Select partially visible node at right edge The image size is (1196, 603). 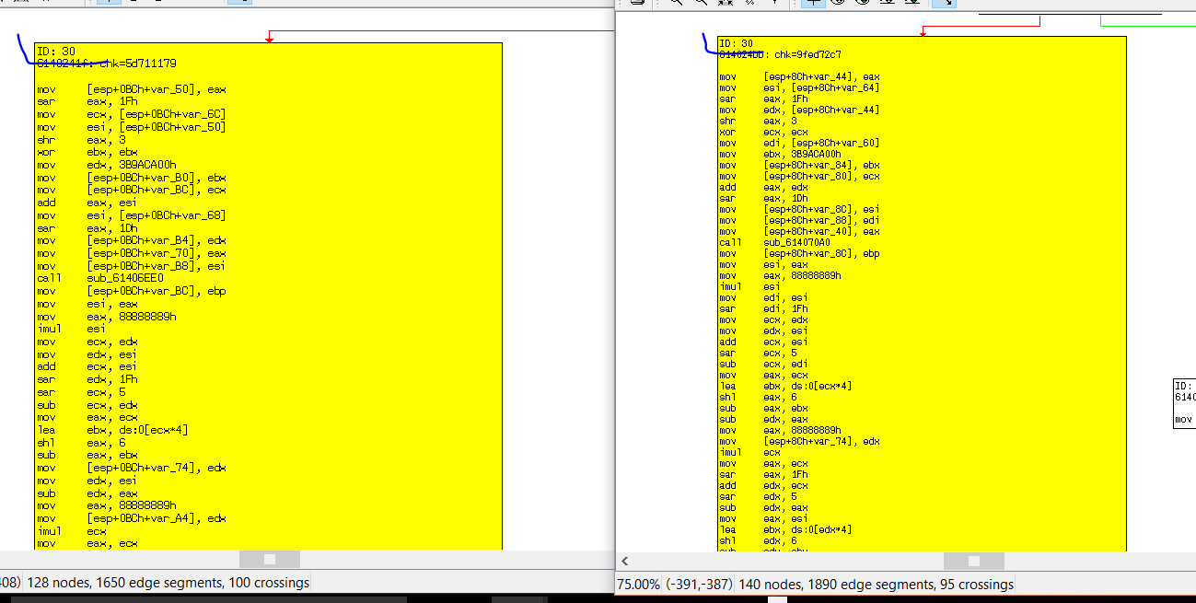1184,402
